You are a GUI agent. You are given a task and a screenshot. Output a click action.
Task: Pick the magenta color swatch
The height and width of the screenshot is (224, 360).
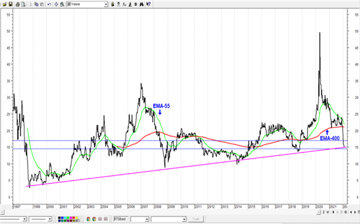tap(71, 218)
